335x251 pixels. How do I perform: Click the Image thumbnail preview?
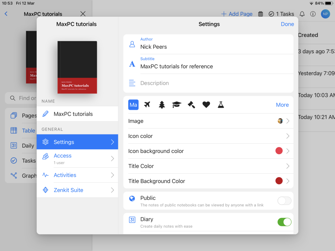click(280, 121)
